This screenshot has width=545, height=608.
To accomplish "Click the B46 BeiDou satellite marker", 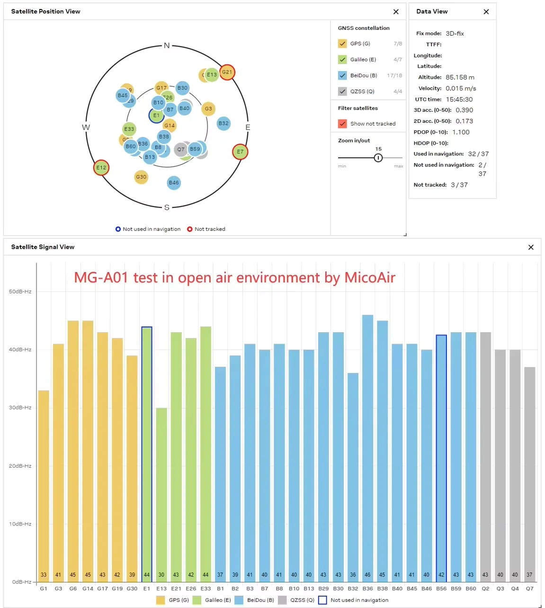I will click(x=174, y=183).
